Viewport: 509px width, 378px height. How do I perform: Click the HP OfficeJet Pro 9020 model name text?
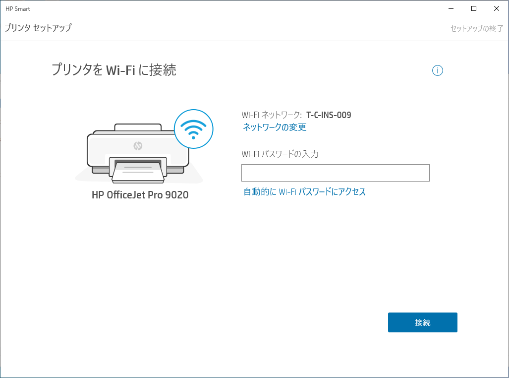click(x=140, y=195)
